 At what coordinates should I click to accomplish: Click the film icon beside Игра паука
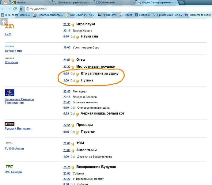73,25
